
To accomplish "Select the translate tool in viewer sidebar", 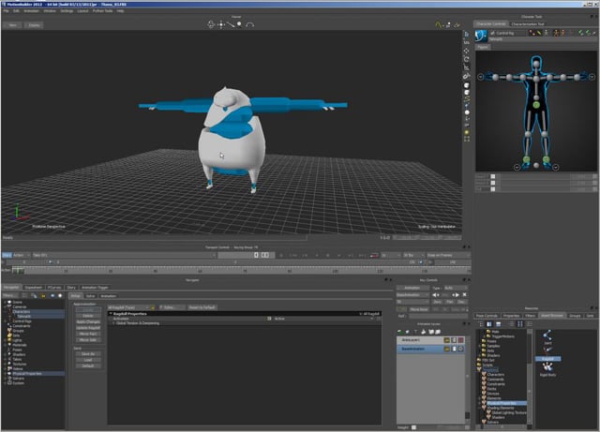I will pyautogui.click(x=467, y=51).
